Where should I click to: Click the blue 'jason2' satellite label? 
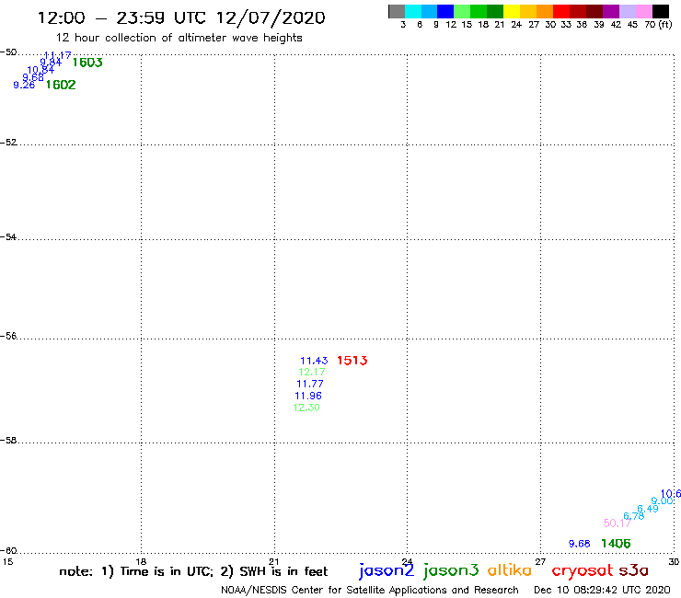pos(387,570)
